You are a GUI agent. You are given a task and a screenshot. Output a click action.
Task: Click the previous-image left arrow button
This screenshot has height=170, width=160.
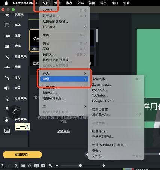14,112
